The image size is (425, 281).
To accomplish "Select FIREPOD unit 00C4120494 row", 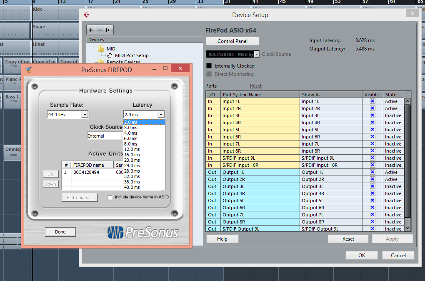I will pyautogui.click(x=92, y=172).
